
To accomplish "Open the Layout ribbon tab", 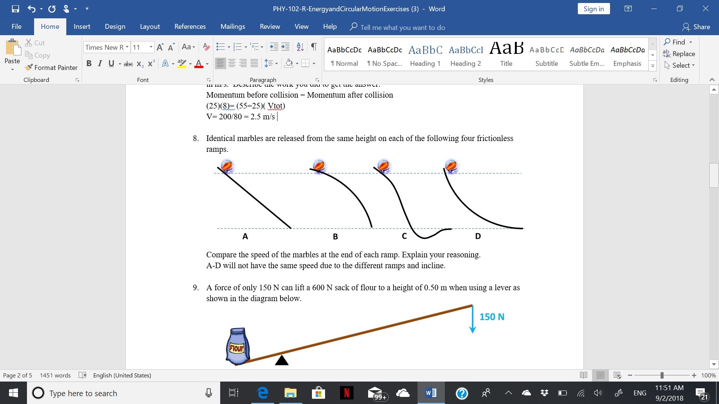I will [x=150, y=27].
